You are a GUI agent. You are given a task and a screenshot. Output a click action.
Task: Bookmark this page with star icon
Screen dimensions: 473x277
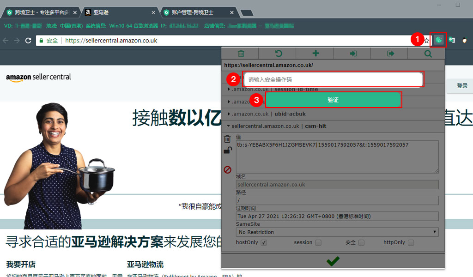pyautogui.click(x=426, y=40)
